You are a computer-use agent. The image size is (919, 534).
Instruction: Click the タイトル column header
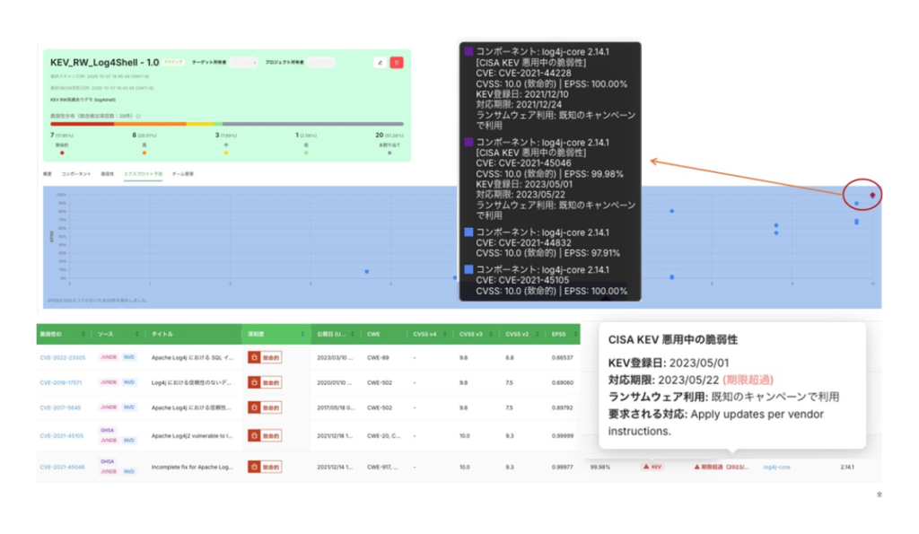[x=162, y=334]
